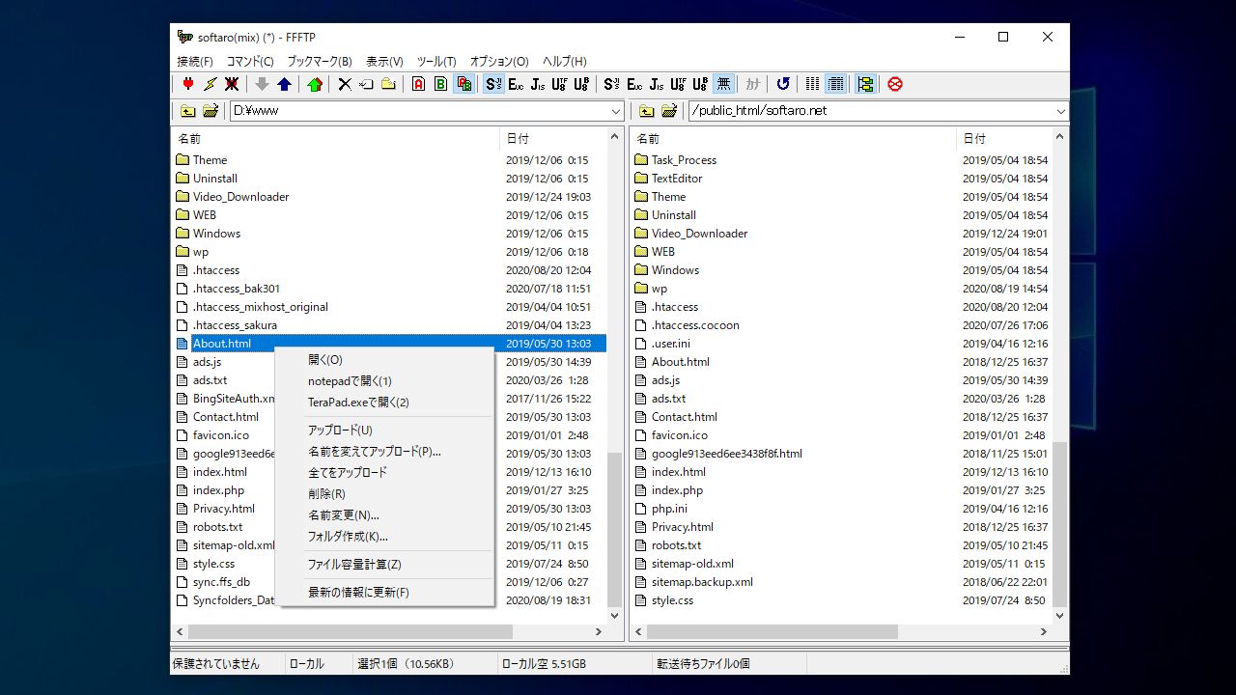Open the 接続(F) menu
Screen dimensions: 1236x695
tap(195, 61)
